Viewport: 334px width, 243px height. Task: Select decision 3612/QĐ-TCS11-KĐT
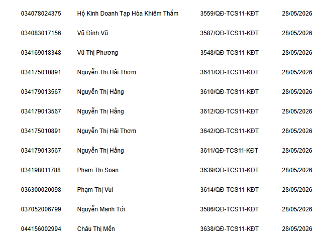[x=229, y=111]
